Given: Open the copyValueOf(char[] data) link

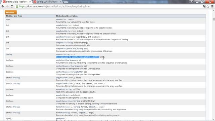Looking at the screenshot, I should click(x=69, y=78).
